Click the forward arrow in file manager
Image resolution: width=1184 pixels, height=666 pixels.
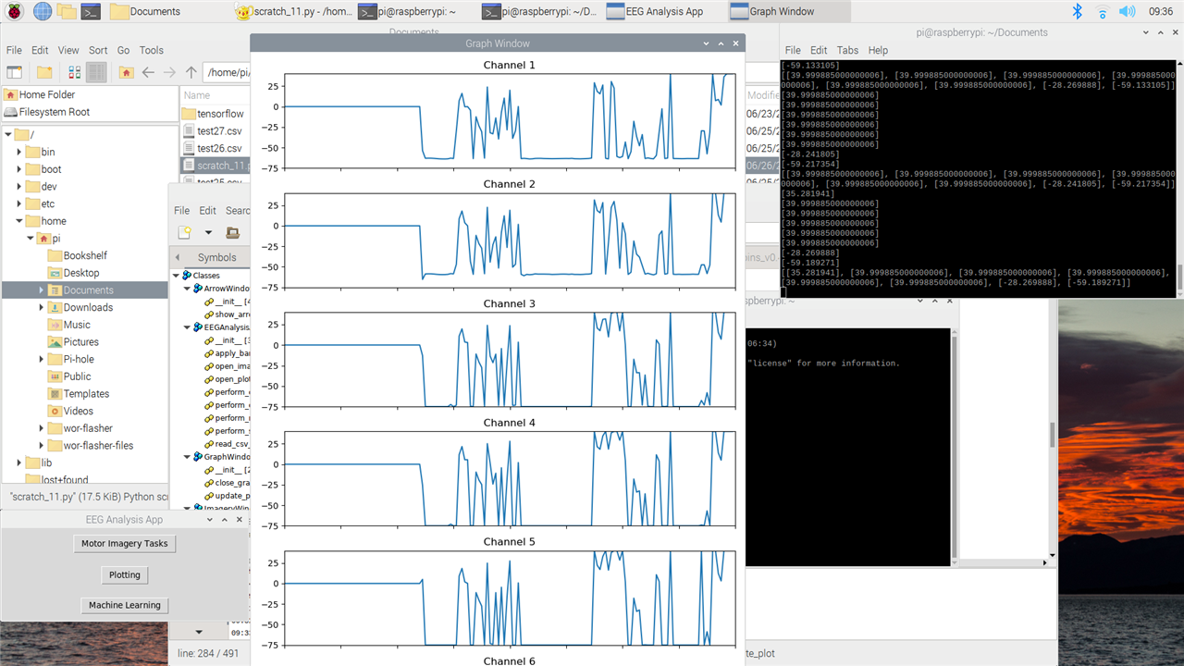[169, 72]
